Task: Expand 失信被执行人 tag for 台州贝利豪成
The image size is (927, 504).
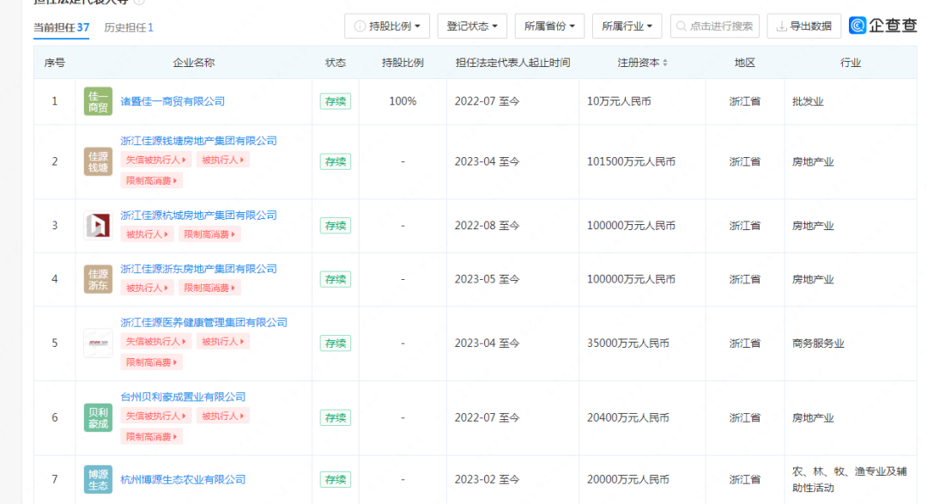Action: click(x=156, y=416)
